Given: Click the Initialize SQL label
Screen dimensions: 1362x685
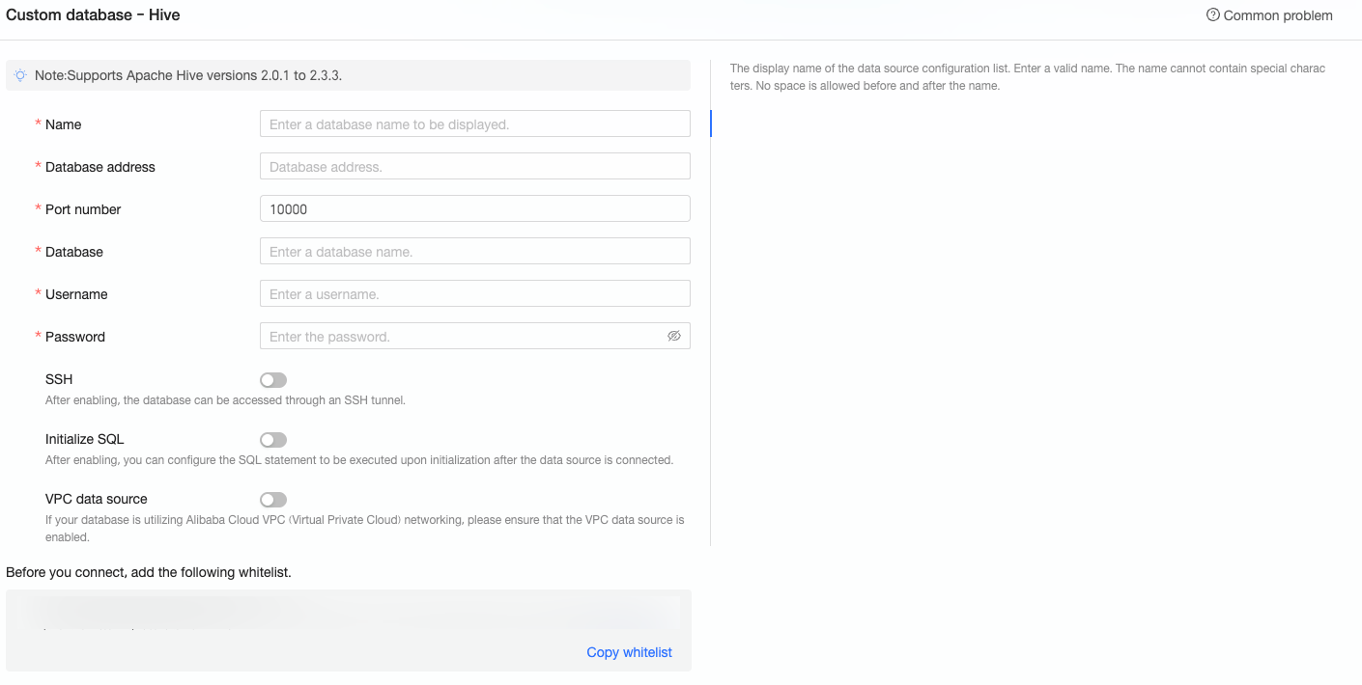Looking at the screenshot, I should pos(85,439).
